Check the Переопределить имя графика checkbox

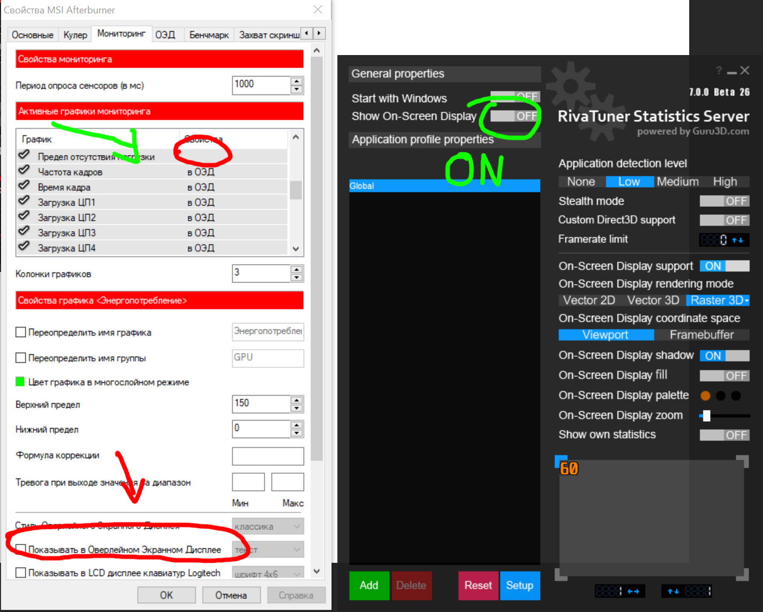pyautogui.click(x=21, y=332)
